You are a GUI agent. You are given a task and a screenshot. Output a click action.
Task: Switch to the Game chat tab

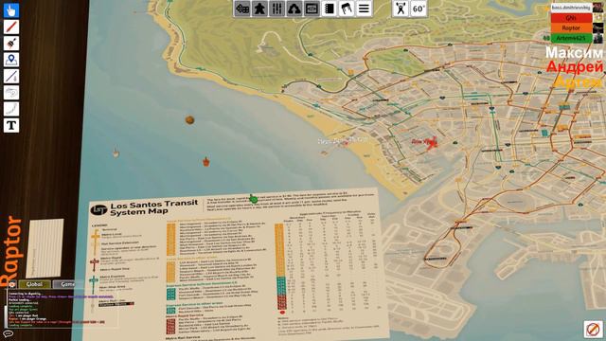[67, 284]
